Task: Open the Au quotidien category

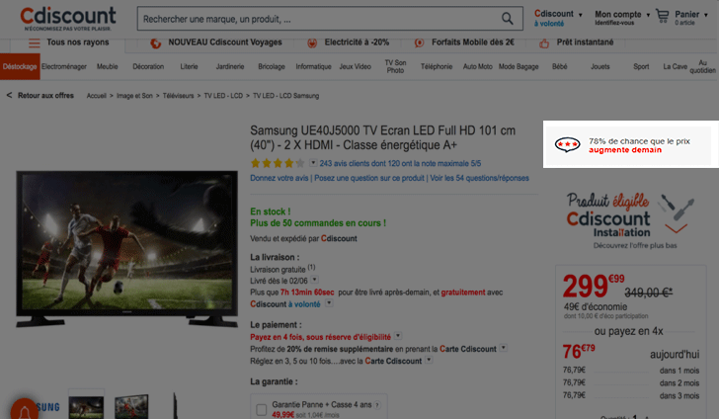Action: tap(702, 66)
